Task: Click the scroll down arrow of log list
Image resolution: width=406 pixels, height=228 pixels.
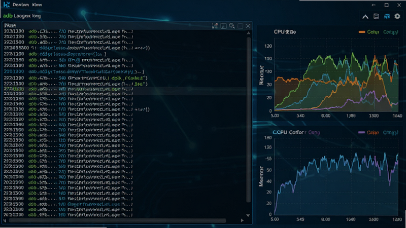Action: [x=248, y=215]
